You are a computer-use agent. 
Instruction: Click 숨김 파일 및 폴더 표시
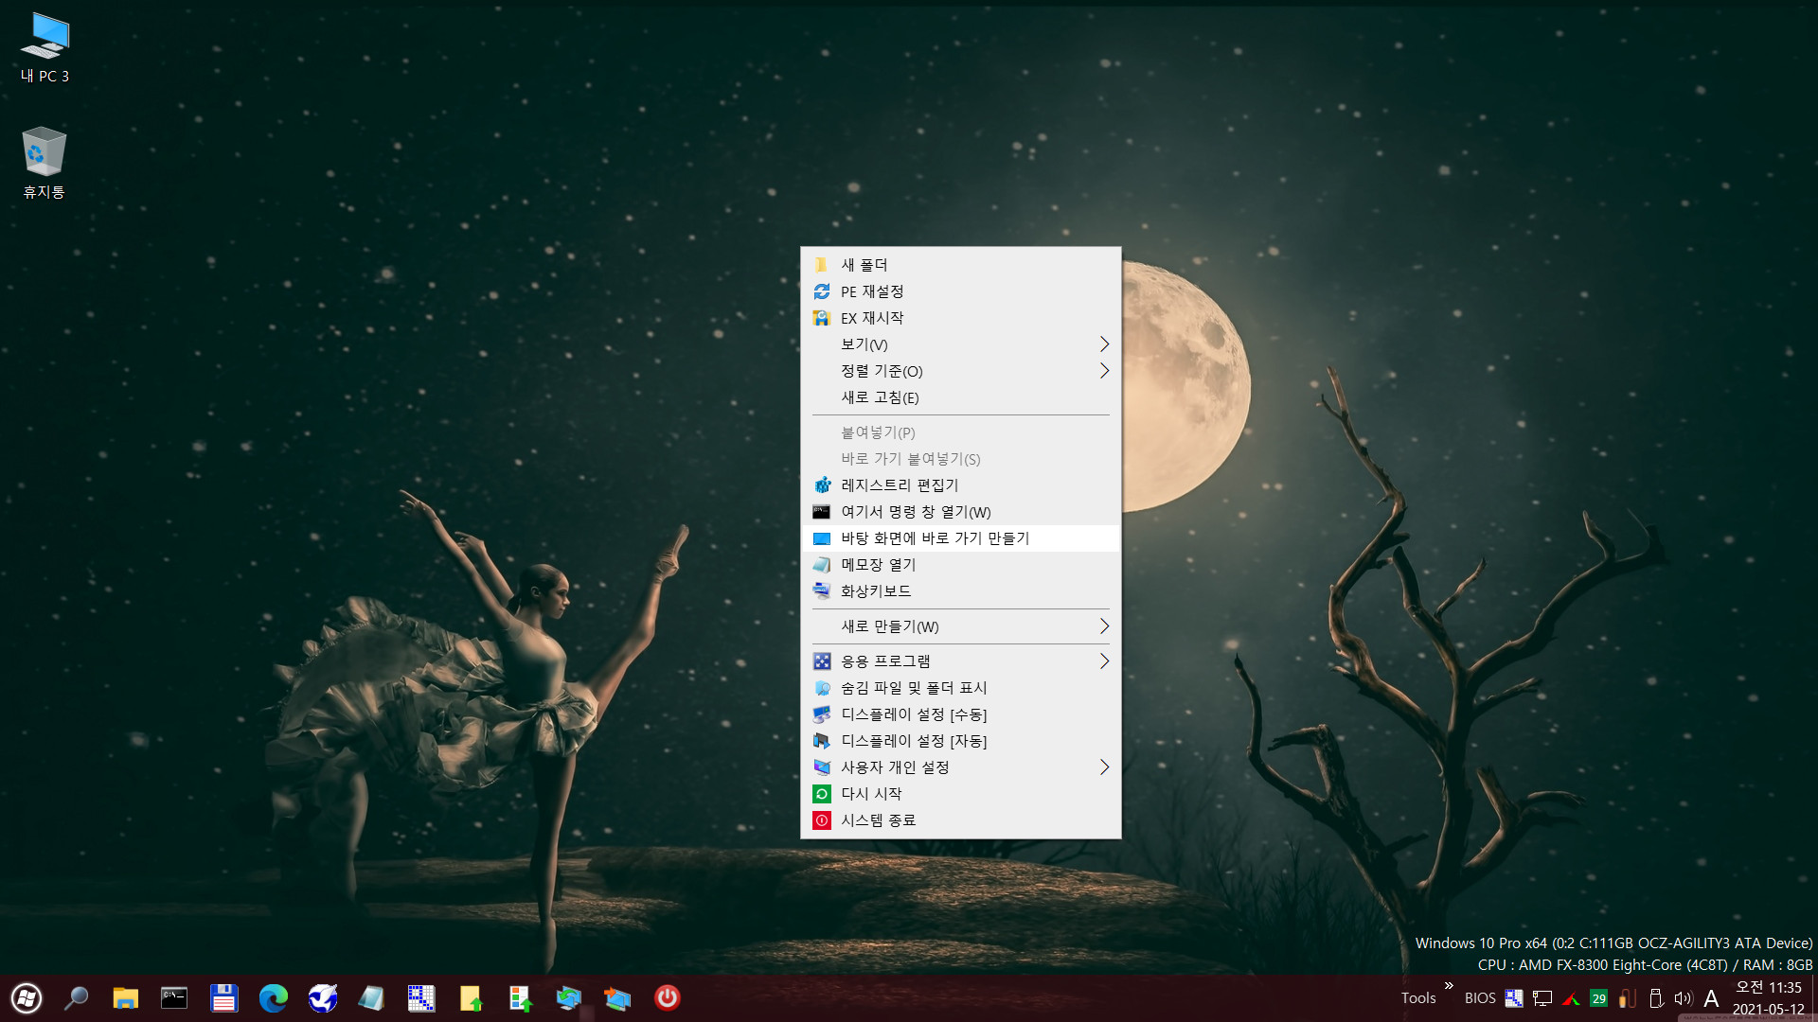tap(960, 688)
